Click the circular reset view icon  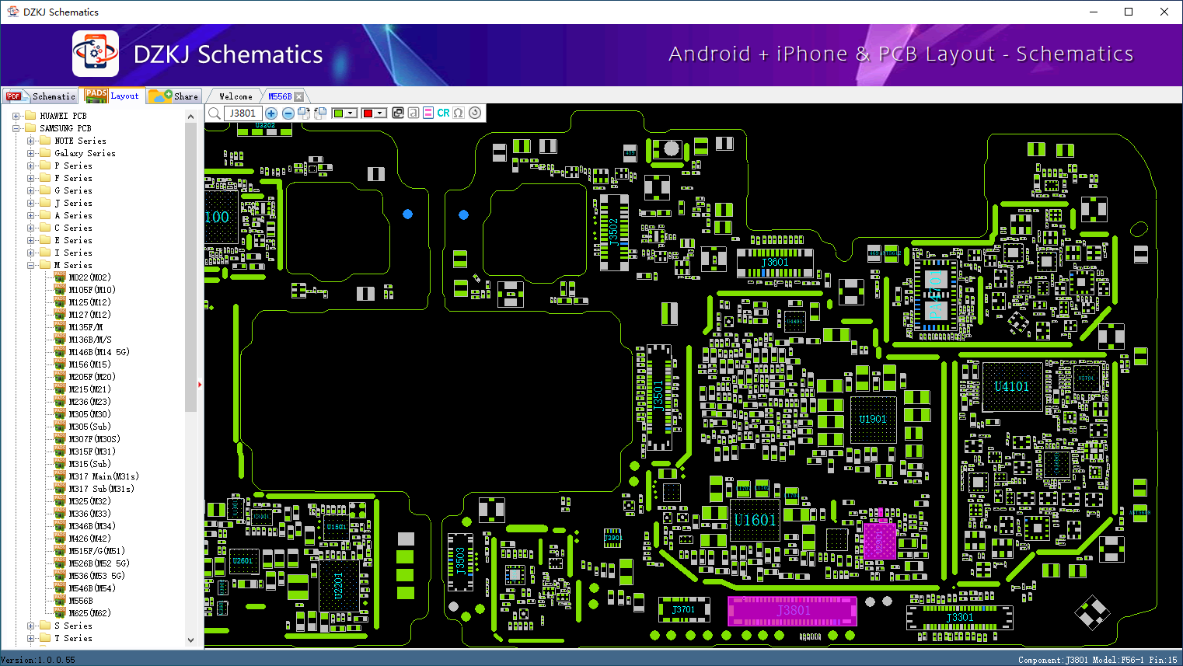pyautogui.click(x=475, y=113)
